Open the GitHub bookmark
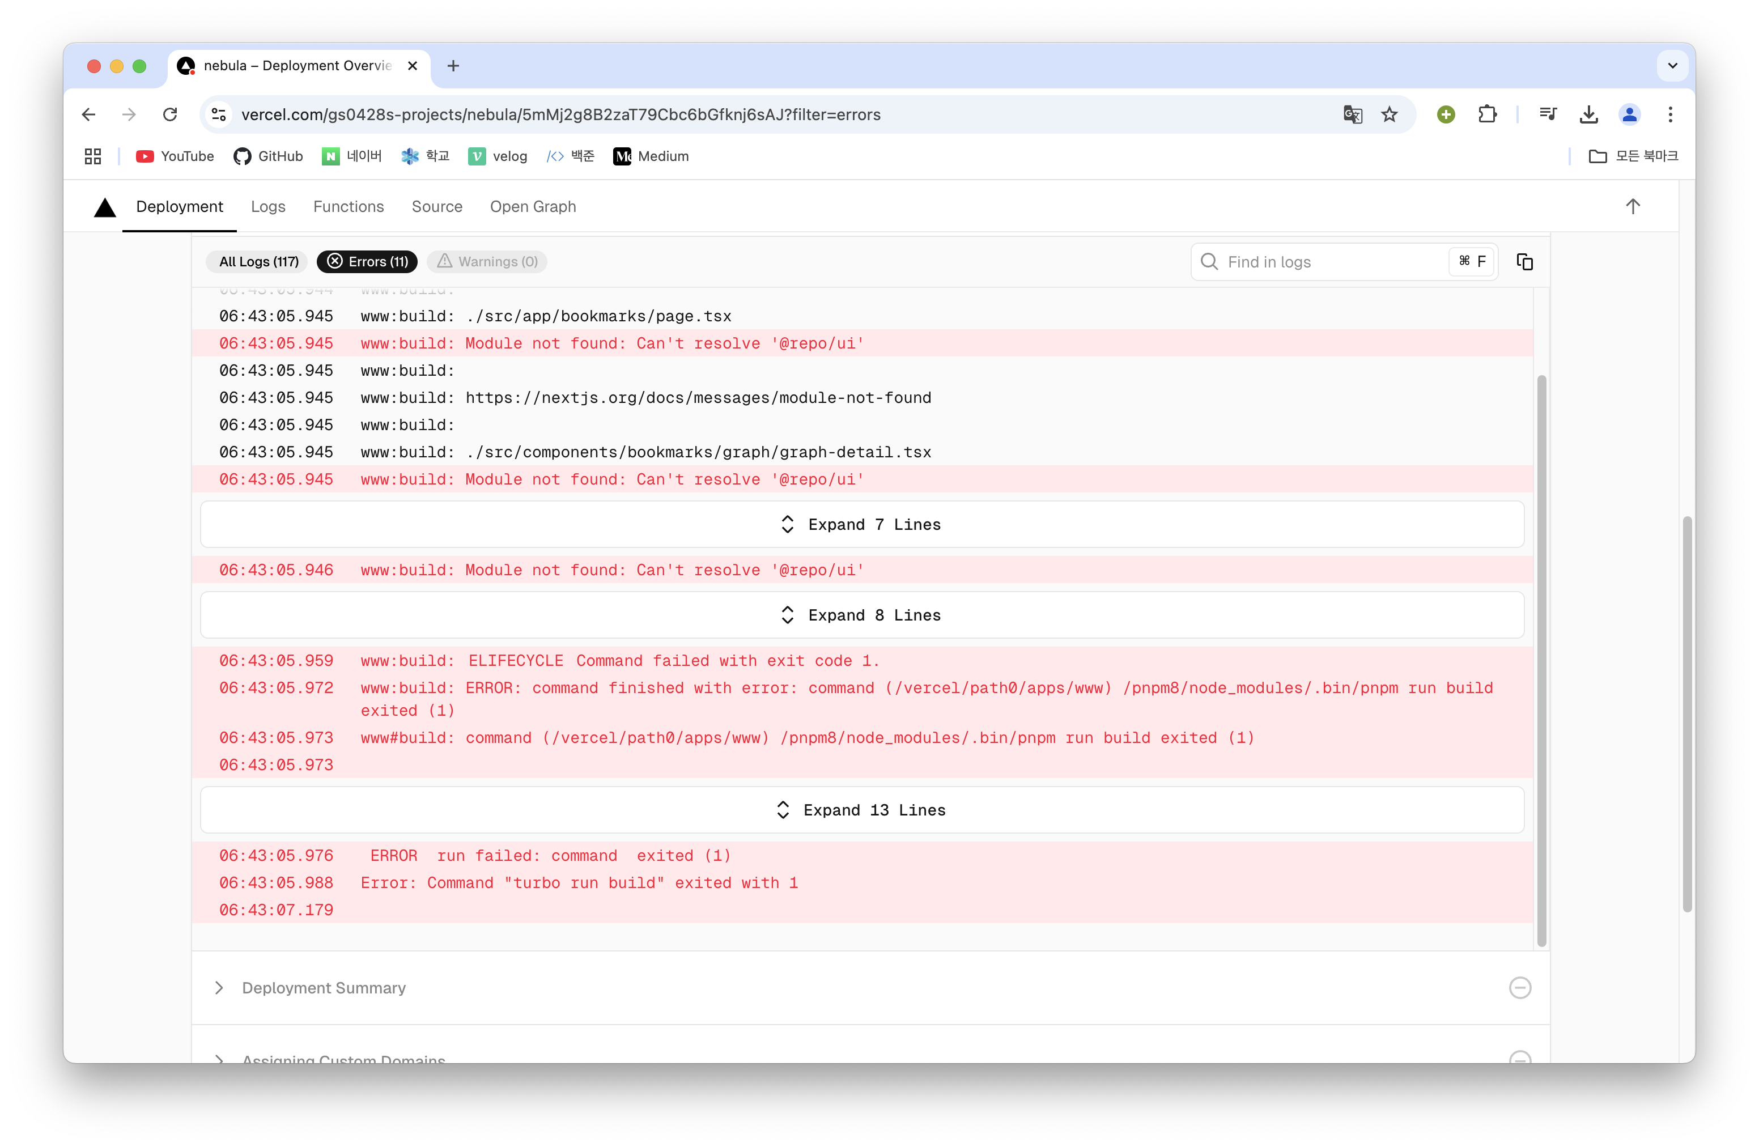 268,156
